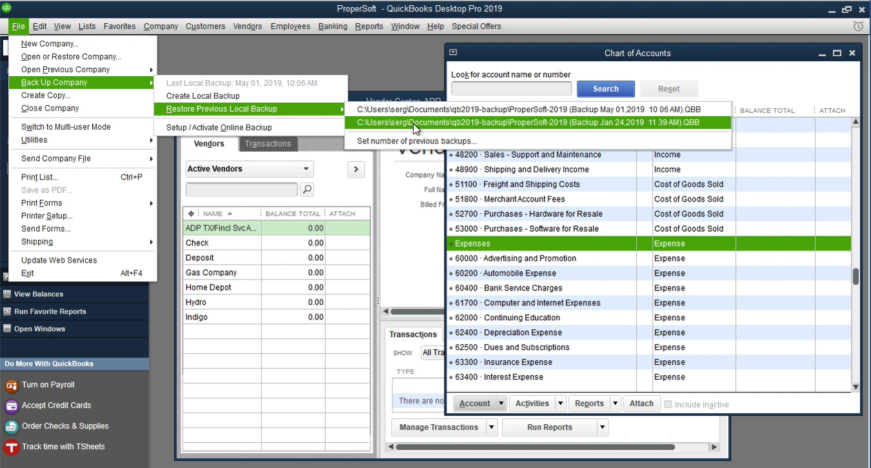This screenshot has height=468, width=871.
Task: Toggle Include inactive checkbox
Action: [668, 405]
